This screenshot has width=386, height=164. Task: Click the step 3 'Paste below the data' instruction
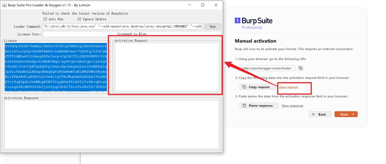292,96
